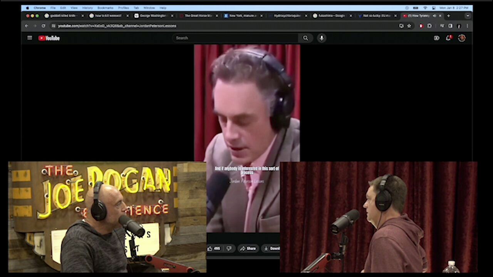Image resolution: width=493 pixels, height=277 pixels.
Task: Click the YouTube logo
Action: tap(49, 38)
